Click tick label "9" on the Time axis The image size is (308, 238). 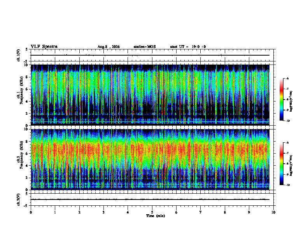pos(249,212)
